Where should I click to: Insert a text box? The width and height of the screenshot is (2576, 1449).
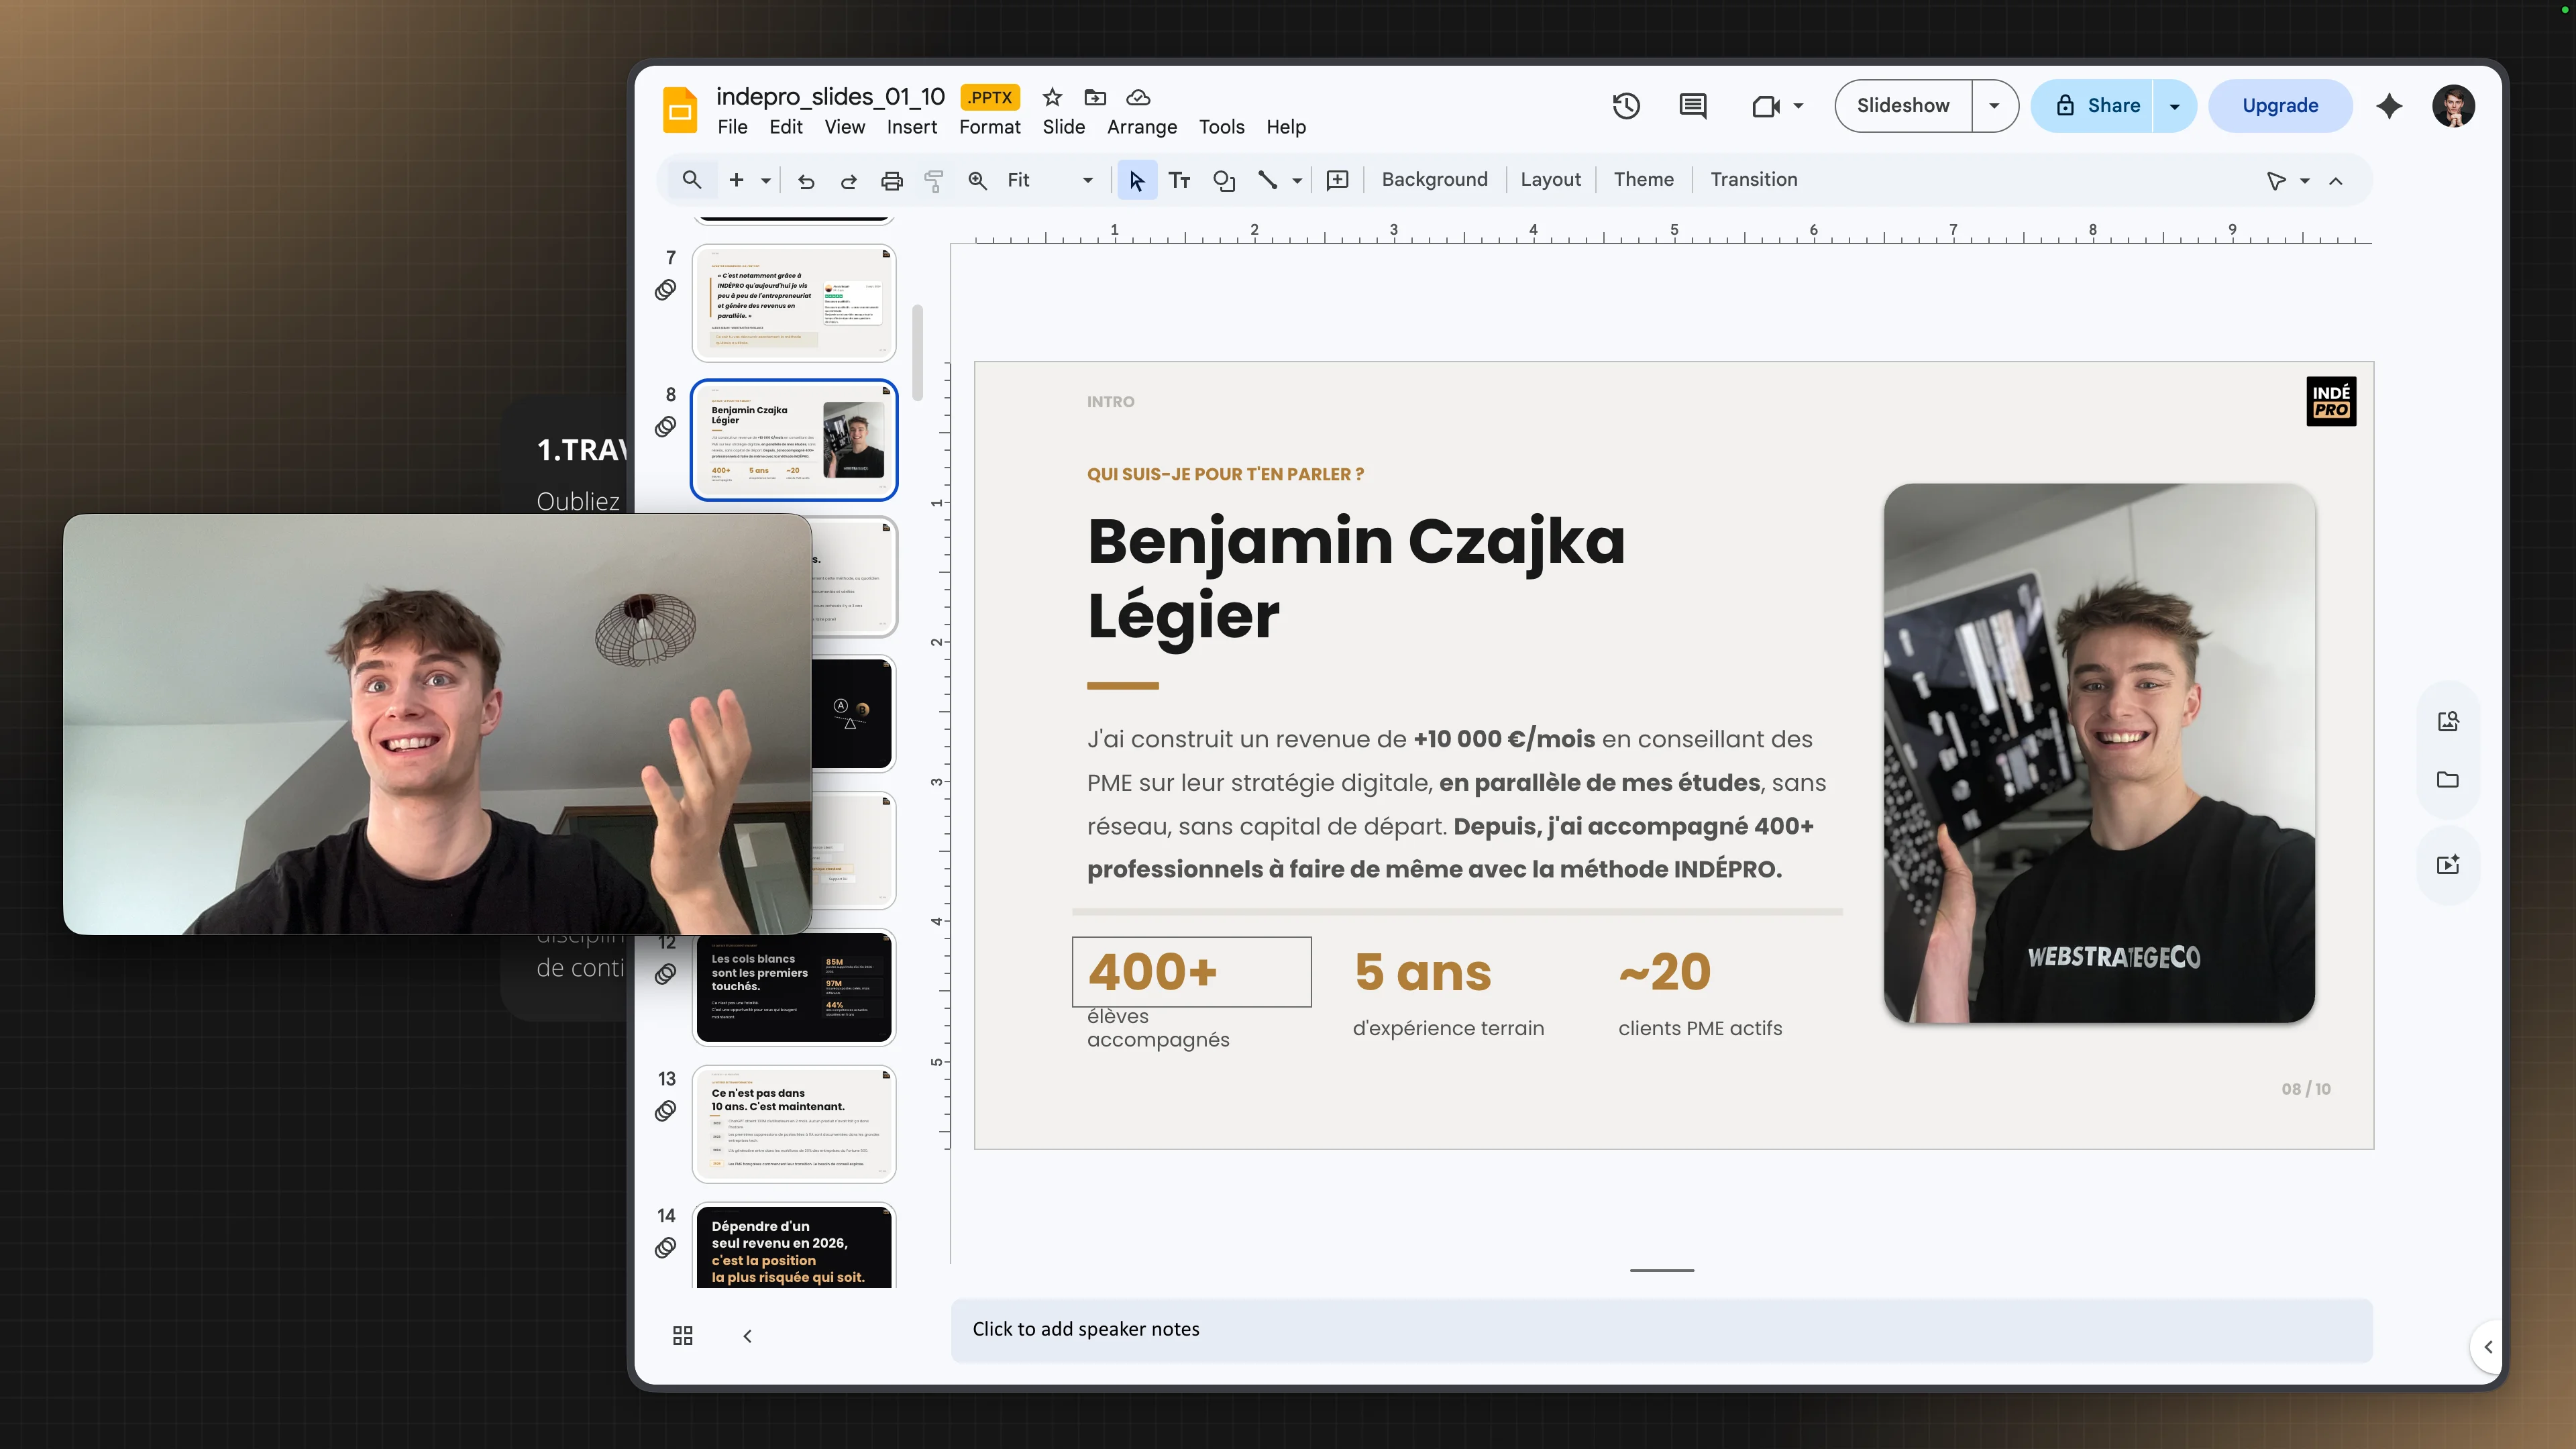(1180, 180)
